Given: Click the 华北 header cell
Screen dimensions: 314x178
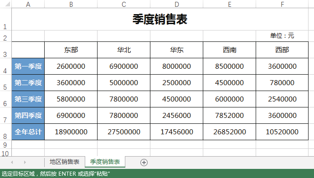Looking at the screenshot, I should [124, 50].
